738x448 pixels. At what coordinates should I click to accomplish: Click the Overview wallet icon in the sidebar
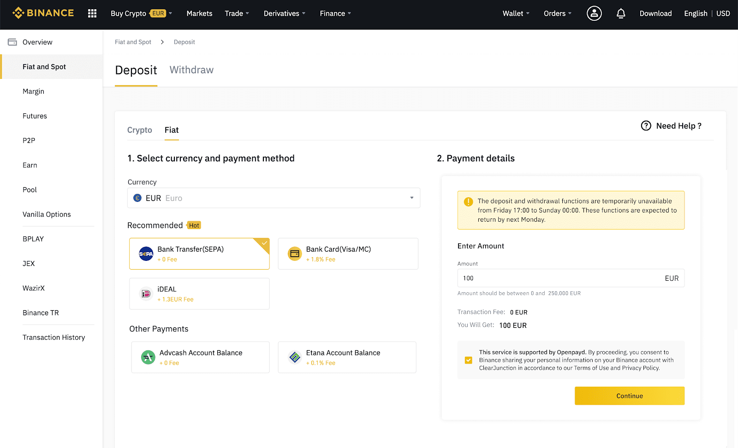(12, 42)
